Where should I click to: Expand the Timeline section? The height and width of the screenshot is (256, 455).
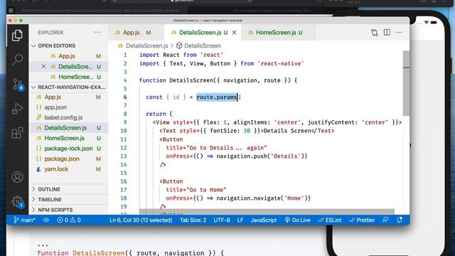pos(68,199)
